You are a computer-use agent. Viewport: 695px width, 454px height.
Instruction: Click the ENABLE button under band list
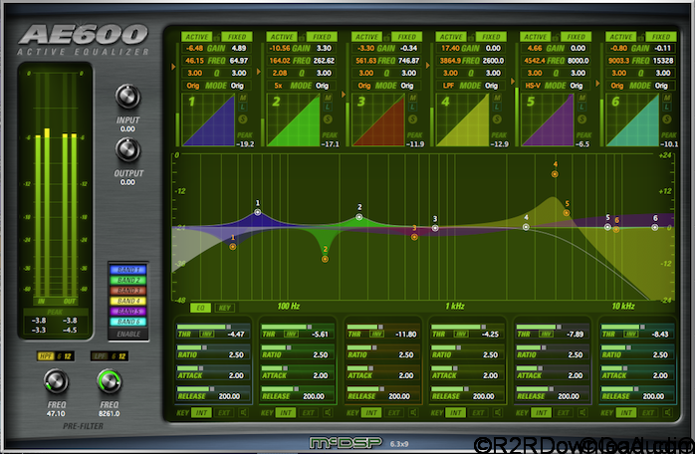click(x=128, y=335)
